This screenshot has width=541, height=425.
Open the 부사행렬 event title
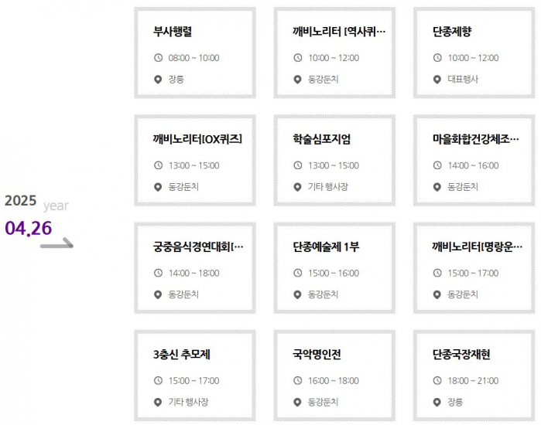pos(173,32)
